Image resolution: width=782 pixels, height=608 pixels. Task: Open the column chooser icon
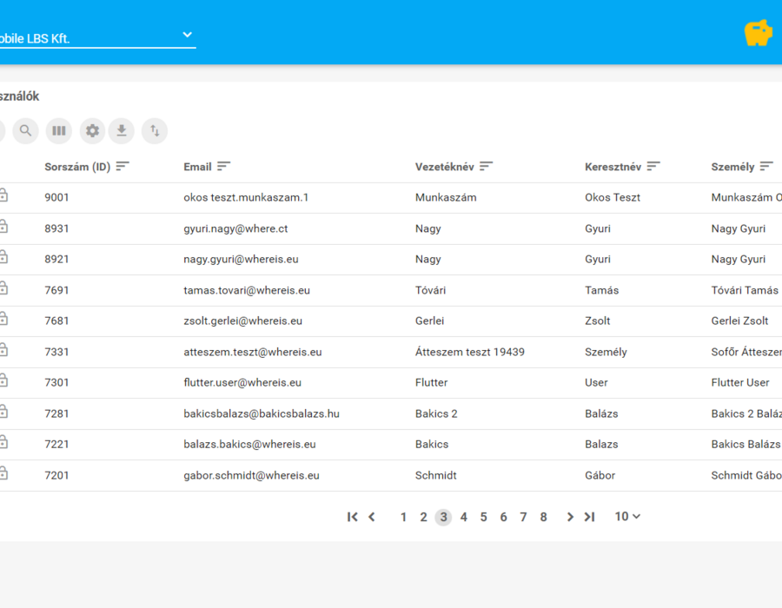[x=59, y=131]
